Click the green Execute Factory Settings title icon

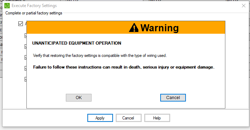pos(7,6)
